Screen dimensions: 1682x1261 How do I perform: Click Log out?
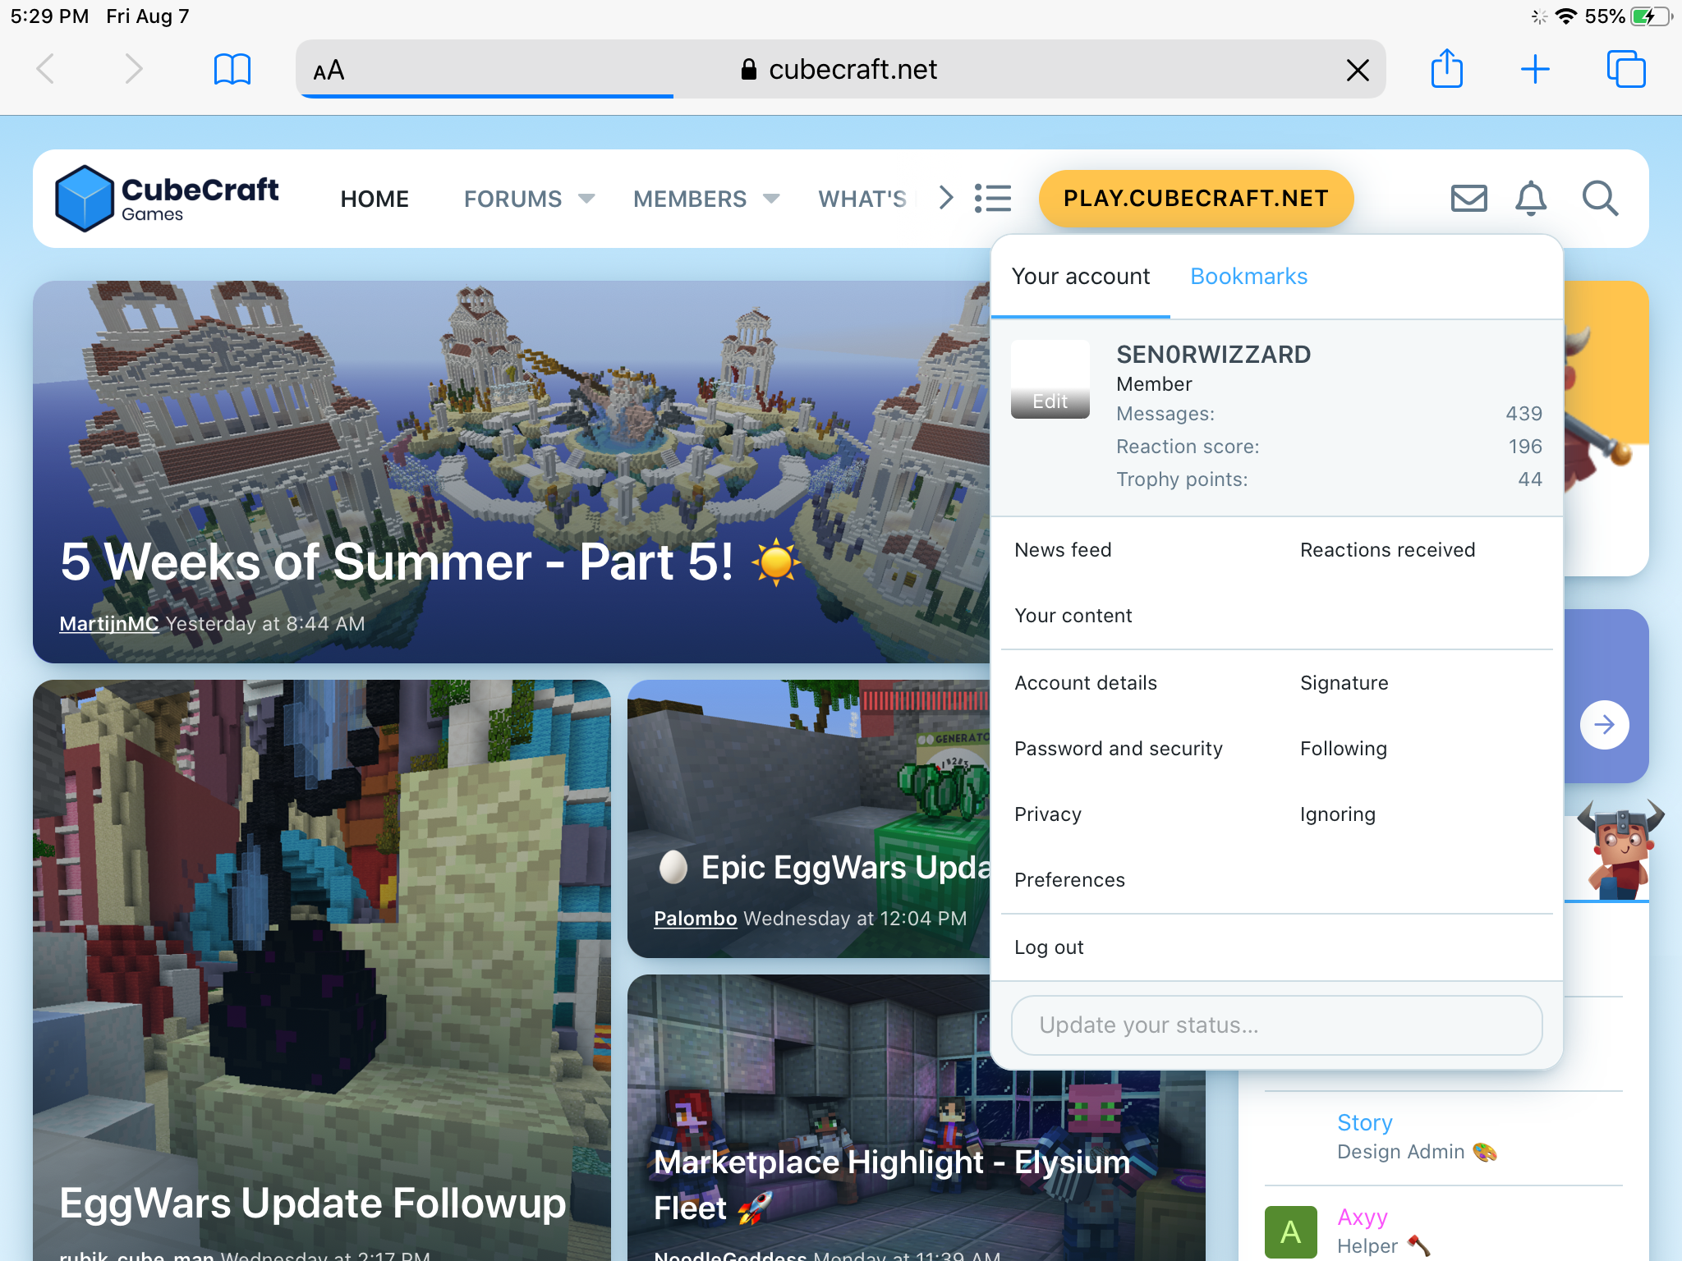[x=1049, y=947]
